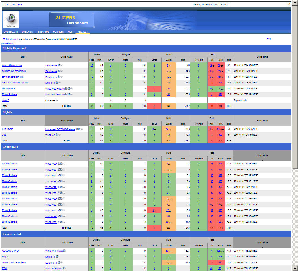Click red build error cell for Blight.kitware
Screen dimensions: 298x271
[154, 88]
